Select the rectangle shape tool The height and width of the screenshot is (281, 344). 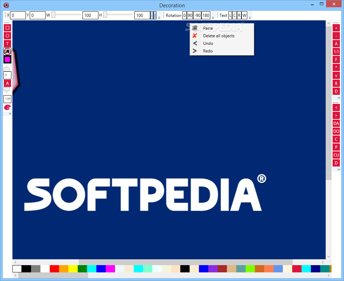(7, 28)
